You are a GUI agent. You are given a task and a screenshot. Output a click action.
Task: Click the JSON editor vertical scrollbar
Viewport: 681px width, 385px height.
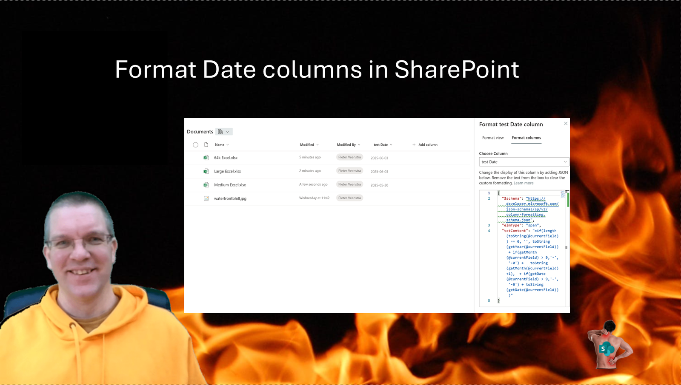tap(567, 248)
